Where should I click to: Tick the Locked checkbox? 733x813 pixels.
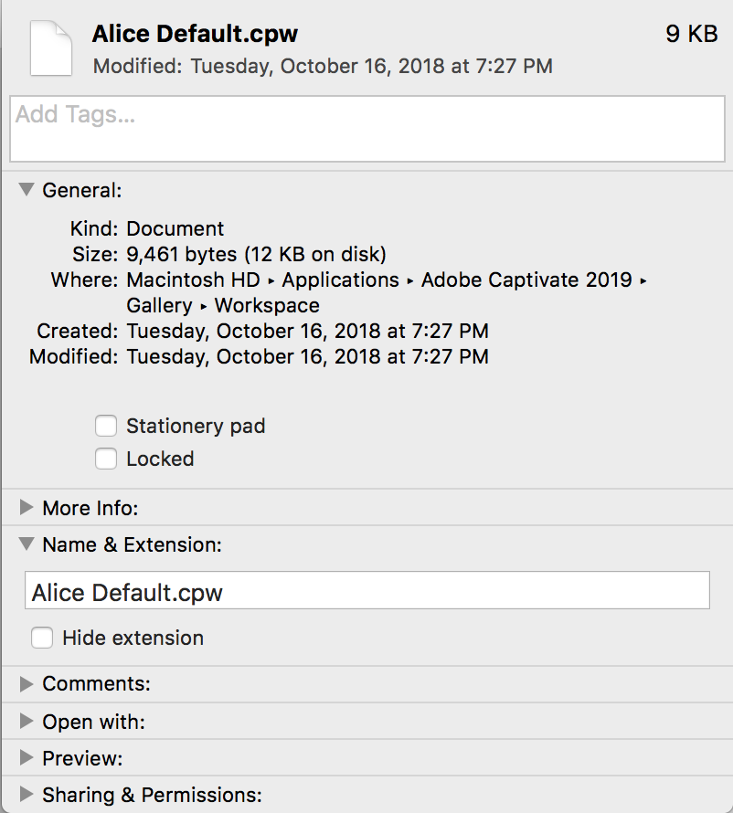(106, 459)
